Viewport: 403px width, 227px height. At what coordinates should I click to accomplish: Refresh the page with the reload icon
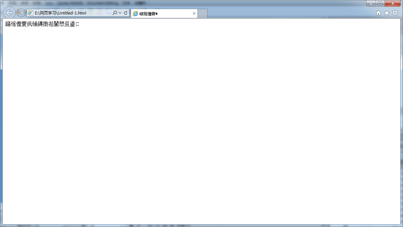126,13
